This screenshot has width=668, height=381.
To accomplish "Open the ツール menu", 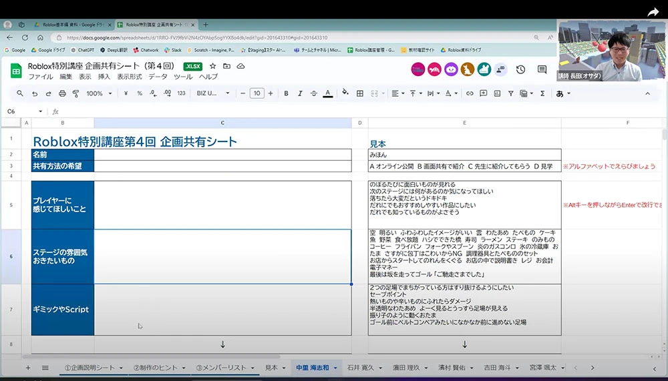I will click(x=183, y=77).
